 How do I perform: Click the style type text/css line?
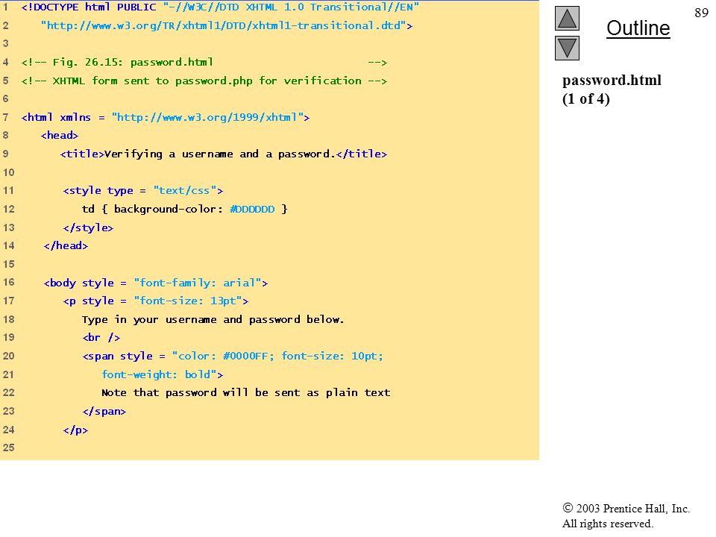click(143, 190)
